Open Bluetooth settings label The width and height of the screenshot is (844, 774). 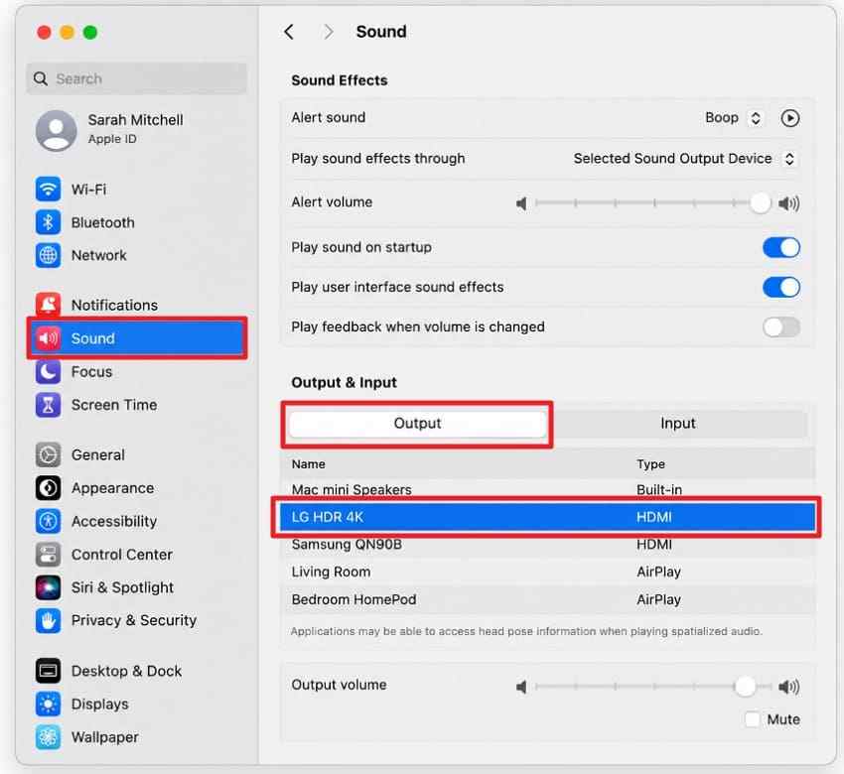(x=103, y=222)
